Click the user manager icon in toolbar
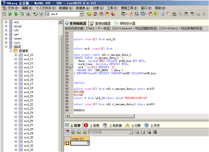 click(x=124, y=14)
